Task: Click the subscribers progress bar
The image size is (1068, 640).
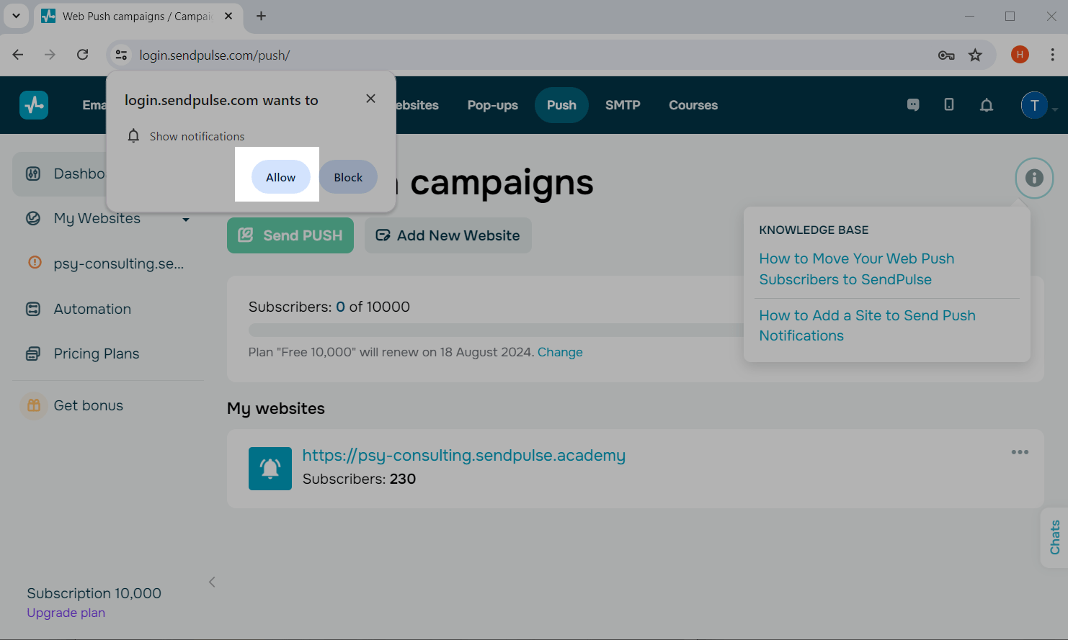Action: coord(497,330)
